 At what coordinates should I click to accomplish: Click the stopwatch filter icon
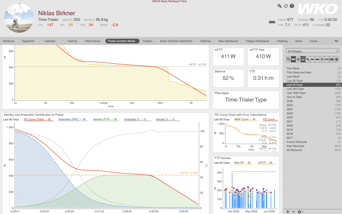click(x=337, y=59)
